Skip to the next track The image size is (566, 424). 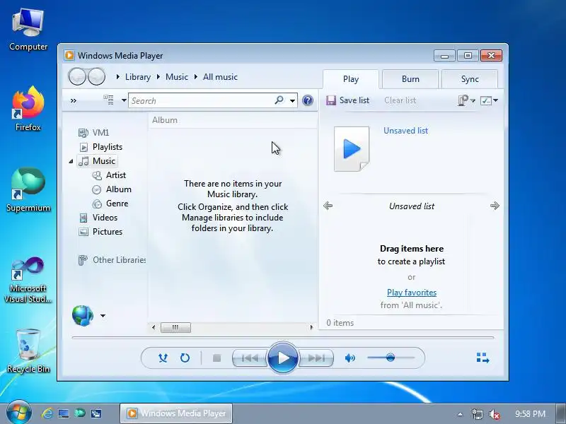point(316,358)
